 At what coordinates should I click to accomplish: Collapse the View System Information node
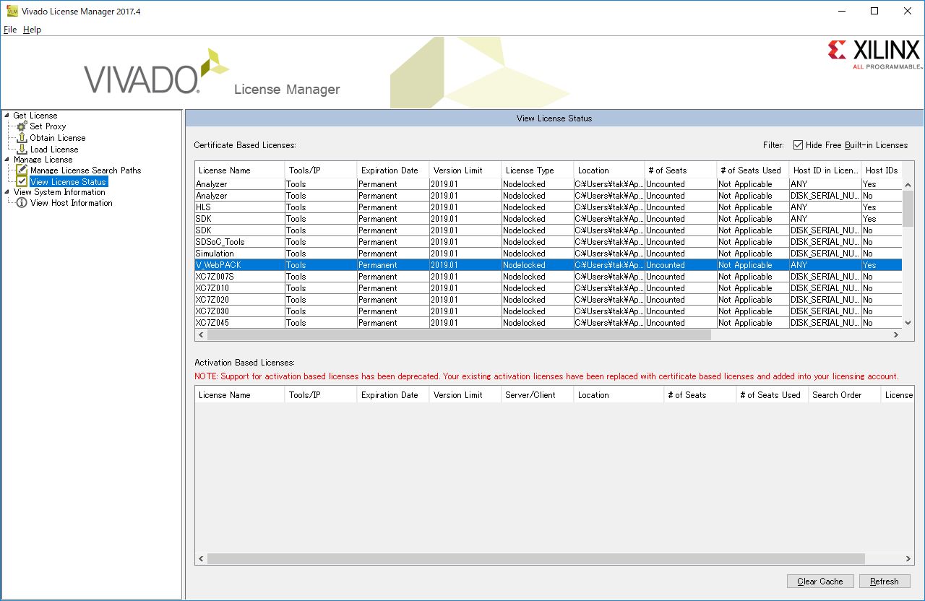7,192
